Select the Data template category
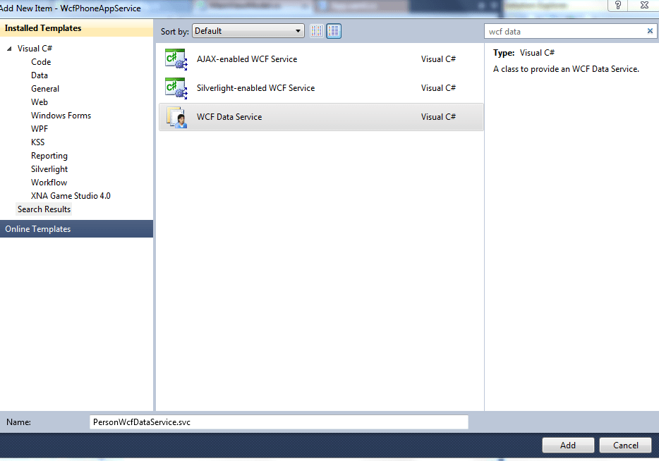The width and height of the screenshot is (659, 461). 39,75
